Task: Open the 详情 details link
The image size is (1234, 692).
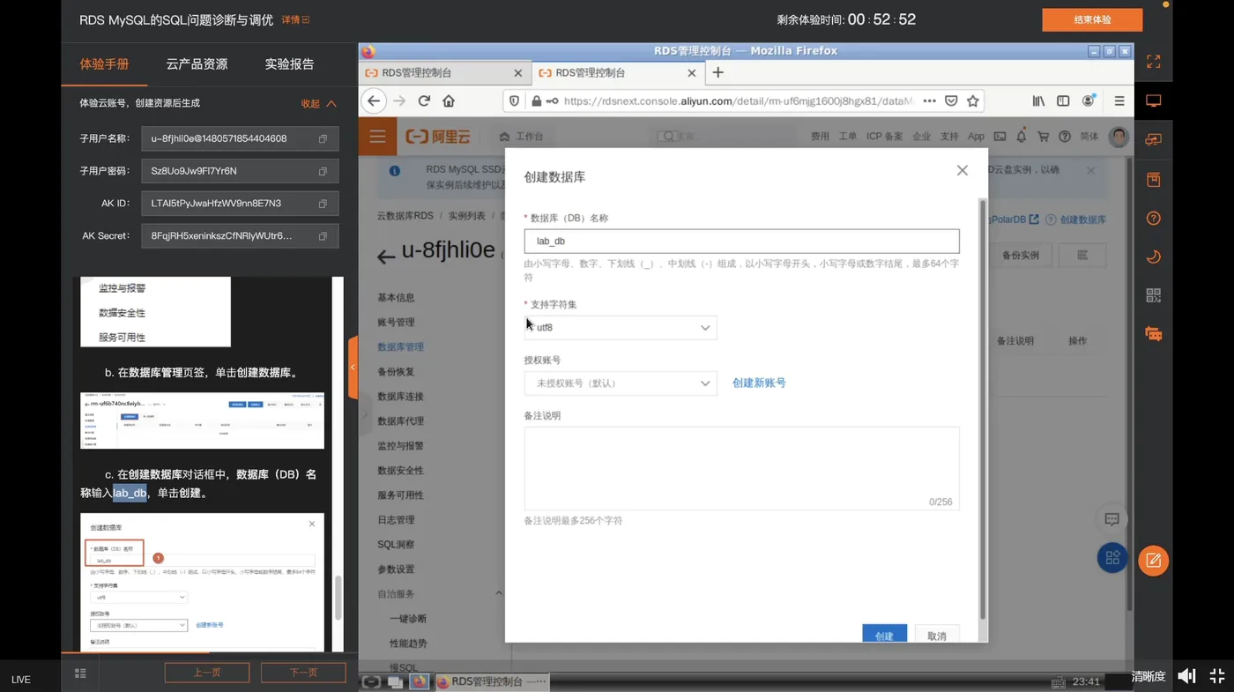Action: [295, 19]
